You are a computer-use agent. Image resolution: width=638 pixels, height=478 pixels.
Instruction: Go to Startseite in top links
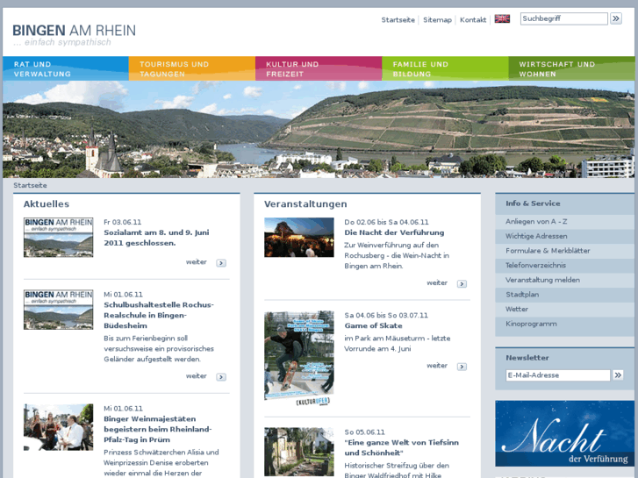click(398, 20)
